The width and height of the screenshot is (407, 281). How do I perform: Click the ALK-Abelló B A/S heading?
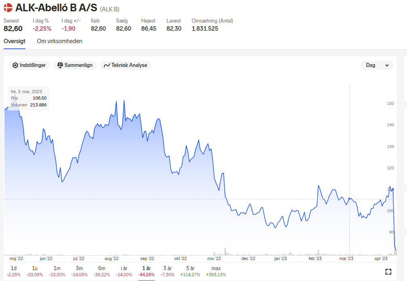click(56, 8)
